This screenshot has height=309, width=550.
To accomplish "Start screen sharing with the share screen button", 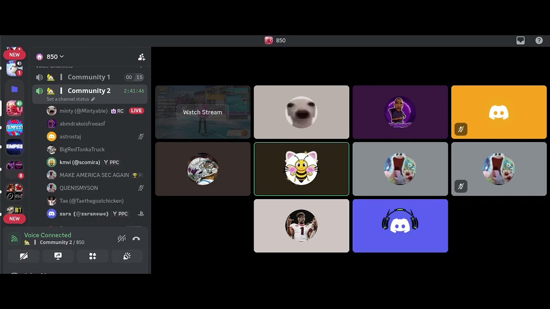I will [58, 256].
